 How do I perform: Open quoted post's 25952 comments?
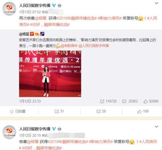coord(130,101)
